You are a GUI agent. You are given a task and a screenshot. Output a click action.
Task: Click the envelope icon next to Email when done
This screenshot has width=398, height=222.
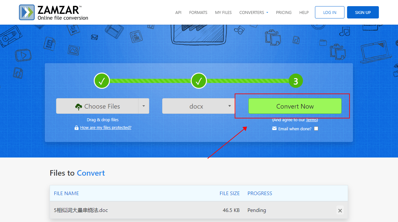tap(274, 128)
